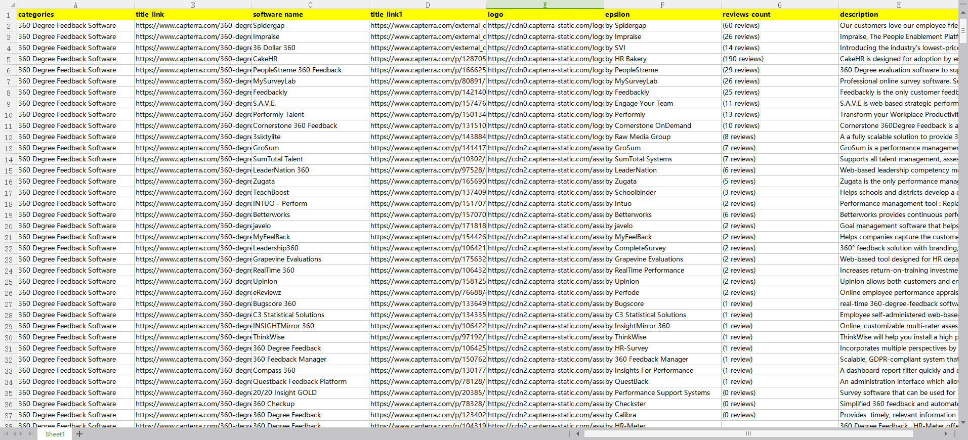Click the add new sheet plus icon

79,434
